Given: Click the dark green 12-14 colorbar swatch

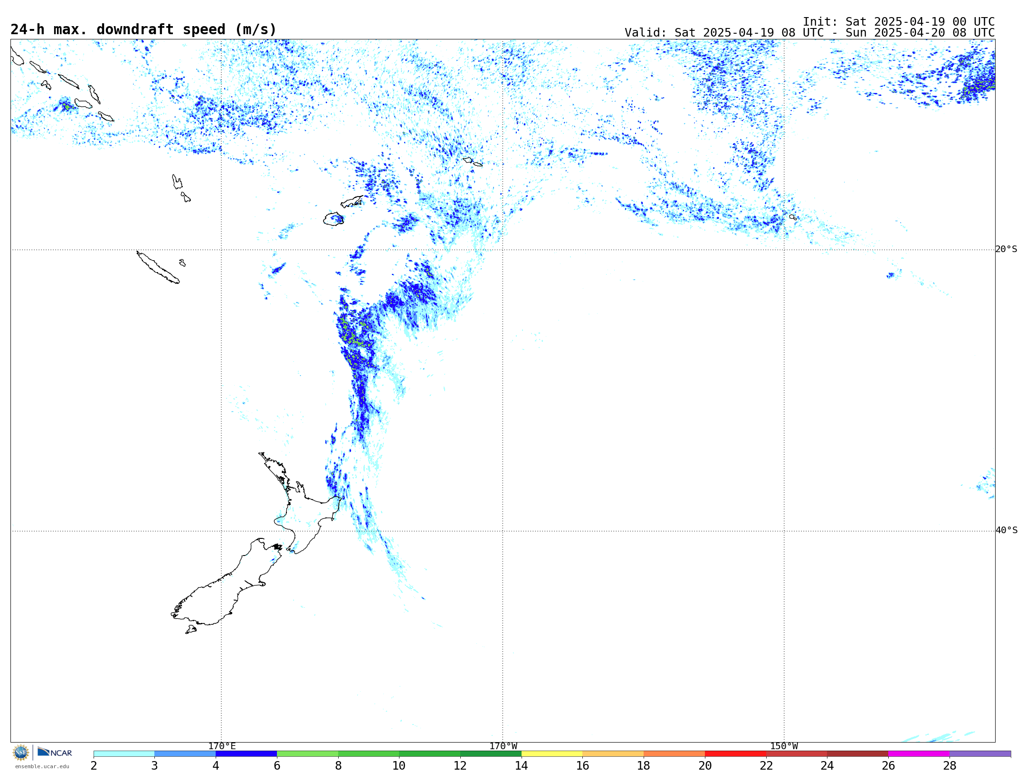Looking at the screenshot, I should click(x=491, y=754).
